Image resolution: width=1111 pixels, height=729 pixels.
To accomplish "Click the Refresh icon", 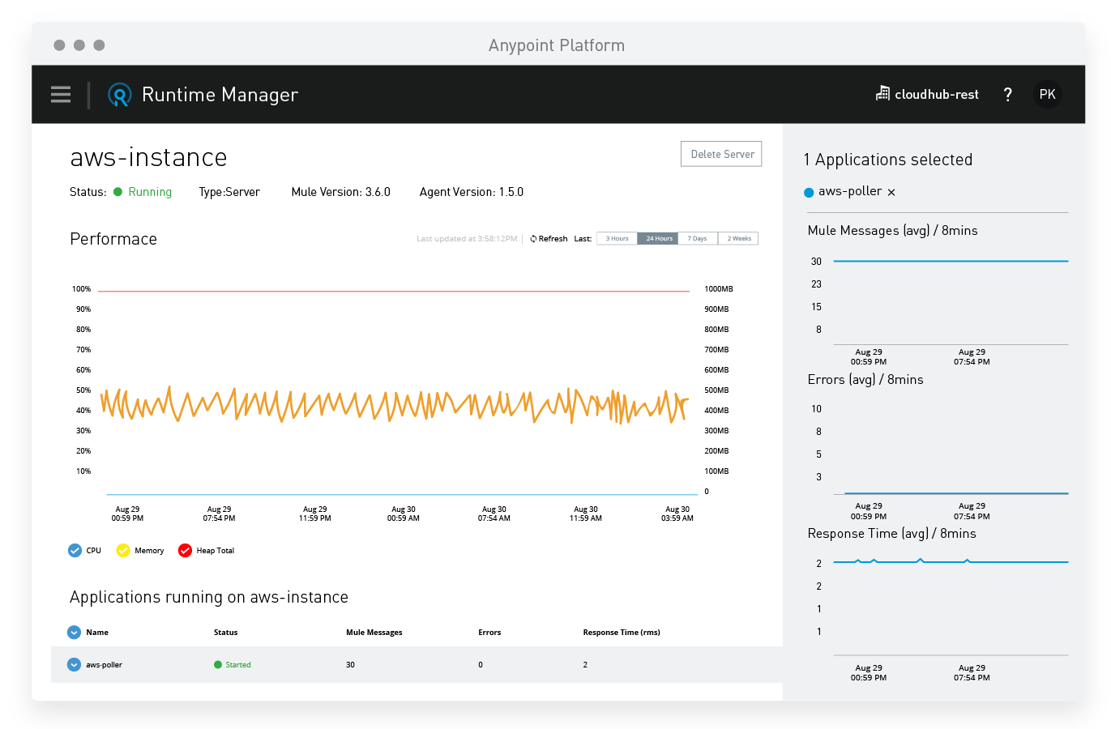I will pyautogui.click(x=533, y=239).
